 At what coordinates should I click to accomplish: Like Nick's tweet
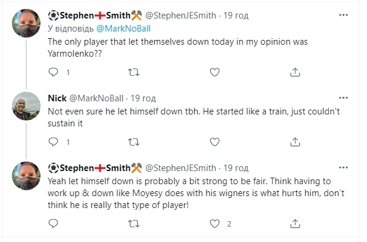[214, 142]
